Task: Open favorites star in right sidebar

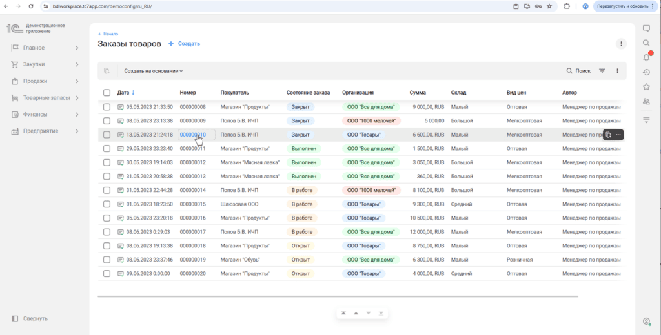Action: (x=646, y=87)
